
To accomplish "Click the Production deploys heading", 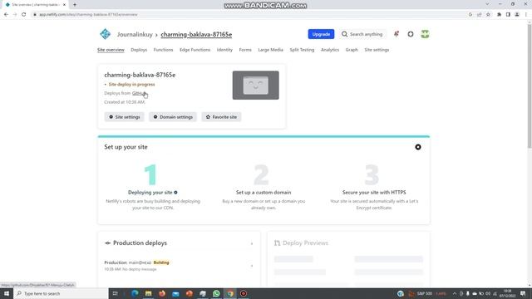I will [140, 243].
